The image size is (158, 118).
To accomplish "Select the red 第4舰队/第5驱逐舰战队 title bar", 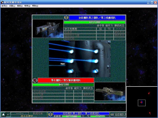I will coord(66,80).
